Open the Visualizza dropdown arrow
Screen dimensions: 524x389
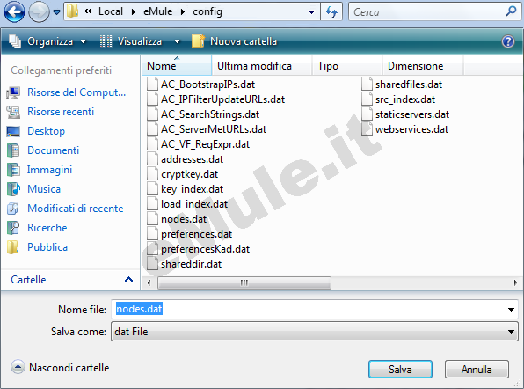[177, 42]
